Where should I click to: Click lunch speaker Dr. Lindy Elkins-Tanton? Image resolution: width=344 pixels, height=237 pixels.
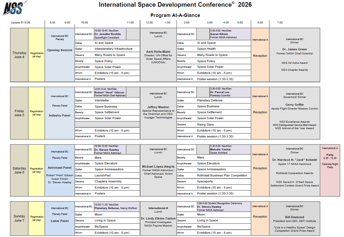point(158,218)
